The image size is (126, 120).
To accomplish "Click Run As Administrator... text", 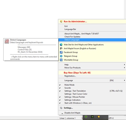I will 75,22.
